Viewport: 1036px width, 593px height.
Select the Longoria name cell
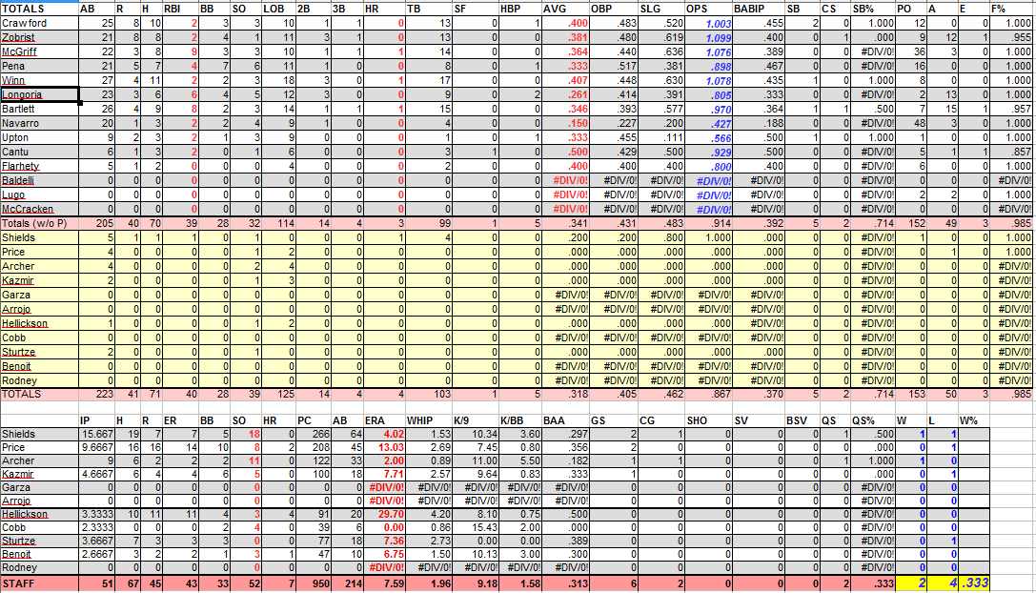pos(40,94)
